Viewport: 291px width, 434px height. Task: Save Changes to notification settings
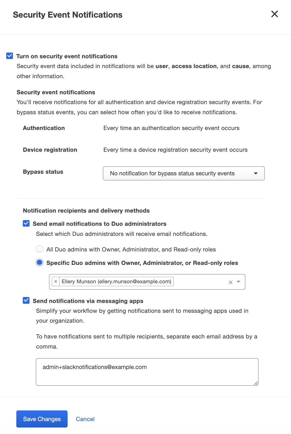(x=42, y=419)
